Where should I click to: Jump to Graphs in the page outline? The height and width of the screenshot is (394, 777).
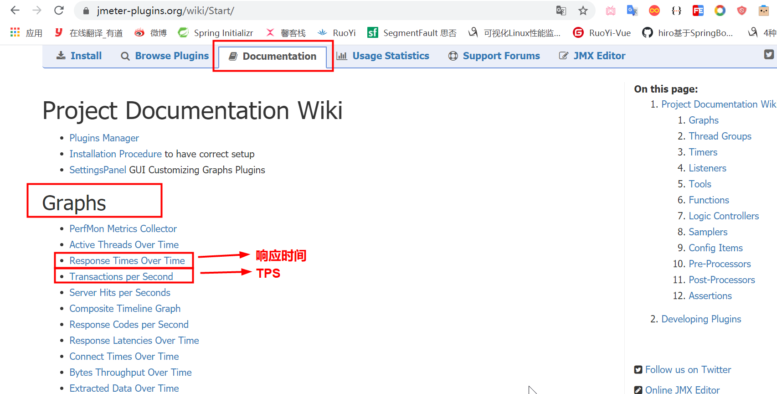(x=704, y=120)
